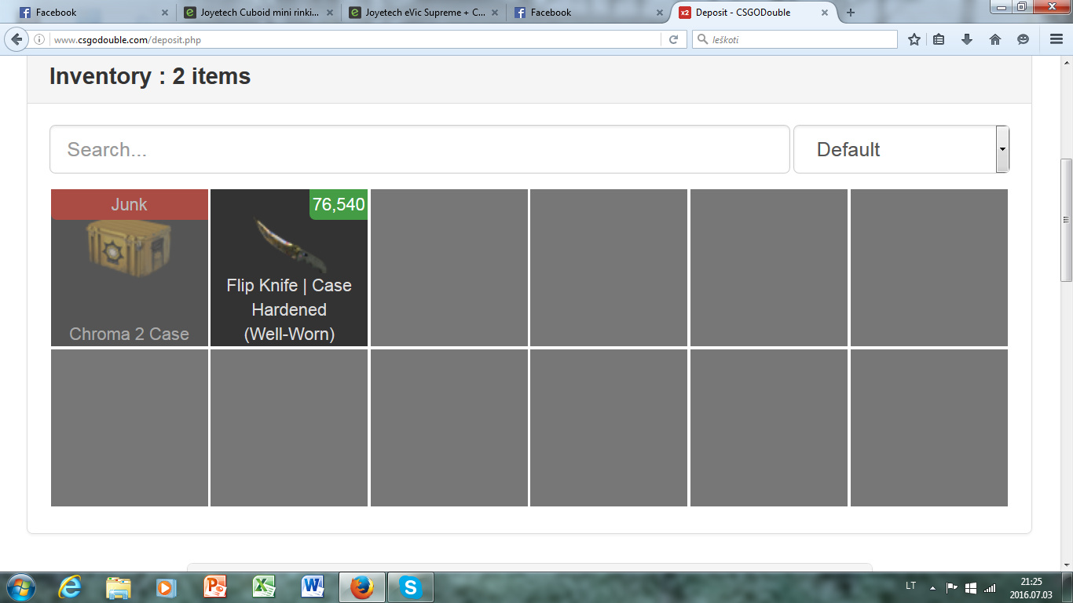Screen dimensions: 1073x603
Task: Click the 76,540 price badge
Action: (x=339, y=204)
